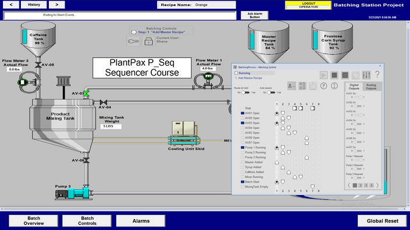Open sequencer settings sliders icon
410x230 pixels.
tap(366, 75)
